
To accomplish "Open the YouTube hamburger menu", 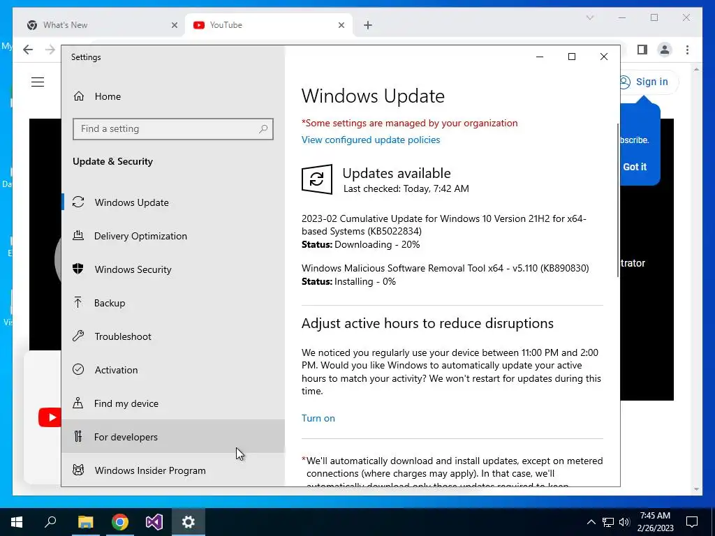I will (38, 82).
